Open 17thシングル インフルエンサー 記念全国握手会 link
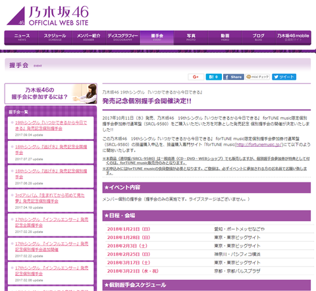Screen dimensions: 316x291 51,222
